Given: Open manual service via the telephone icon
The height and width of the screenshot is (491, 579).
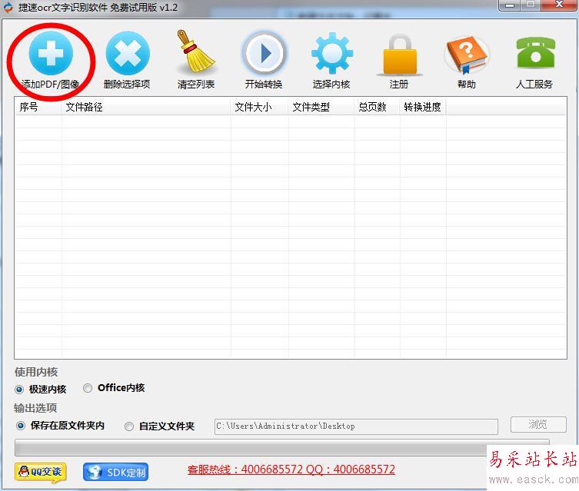Looking at the screenshot, I should (x=535, y=52).
